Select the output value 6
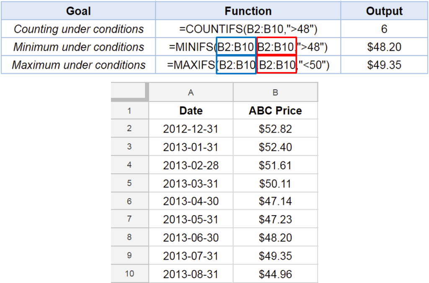 tap(384, 29)
